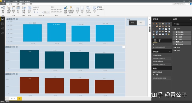Select the scatter chart visual
Screen dimensions: 192x103
point(157,29)
